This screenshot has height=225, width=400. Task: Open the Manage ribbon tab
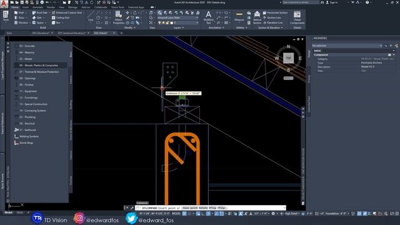pyautogui.click(x=72, y=7)
